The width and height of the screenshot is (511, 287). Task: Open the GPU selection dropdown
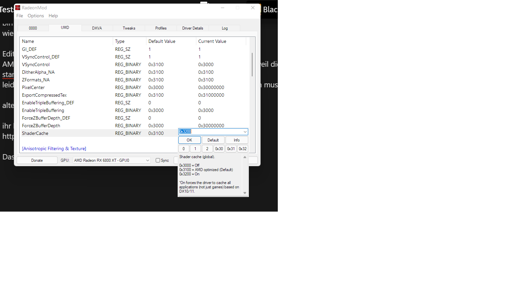click(x=112, y=160)
